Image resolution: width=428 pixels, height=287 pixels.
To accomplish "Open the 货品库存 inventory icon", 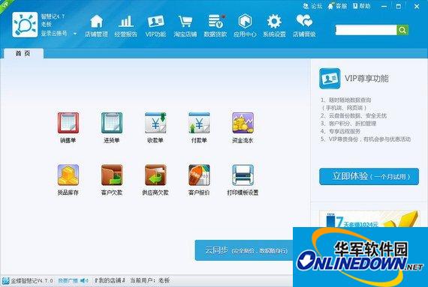I will click(x=68, y=175).
